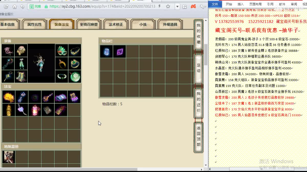Select the boots equipment icon
307x172 pixels.
click(x=21, y=77)
